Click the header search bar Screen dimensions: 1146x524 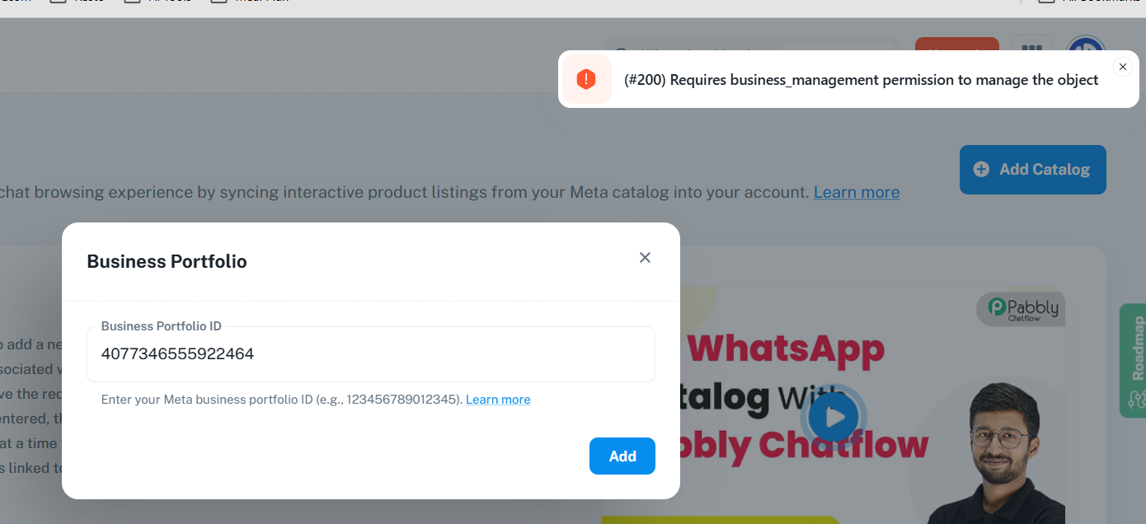point(752,49)
